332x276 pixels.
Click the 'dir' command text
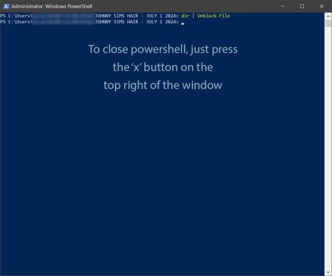click(185, 16)
